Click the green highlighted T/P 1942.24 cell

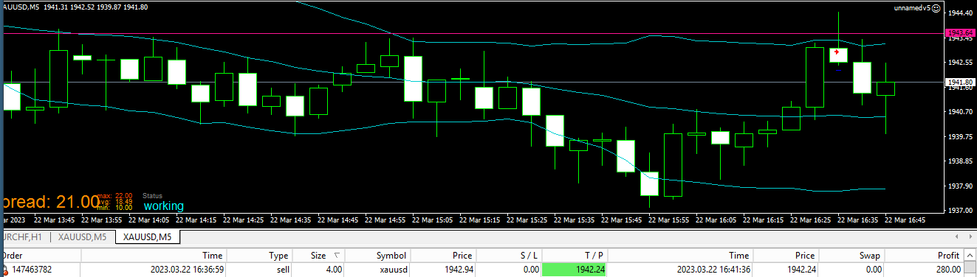pyautogui.click(x=575, y=270)
